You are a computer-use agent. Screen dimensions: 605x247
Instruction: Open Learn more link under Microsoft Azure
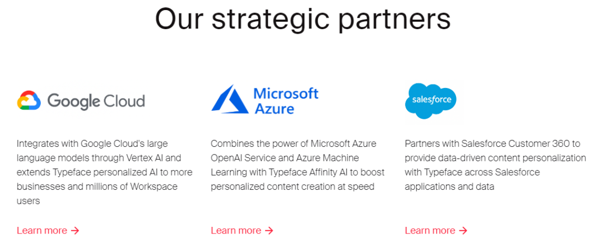(x=243, y=231)
